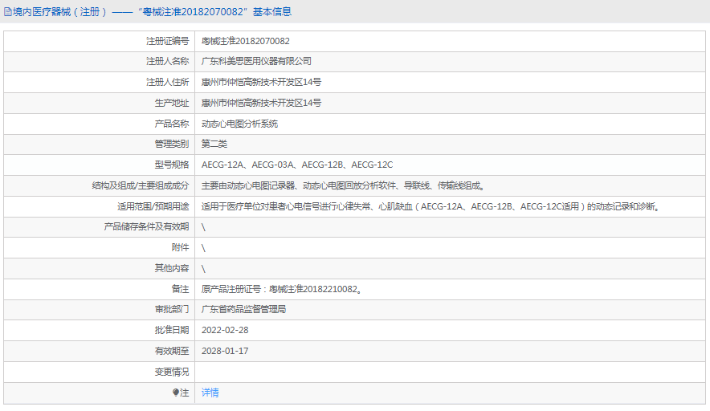
Task: Click the 结构及组成/主要组成成分 label
Action: 141,185
